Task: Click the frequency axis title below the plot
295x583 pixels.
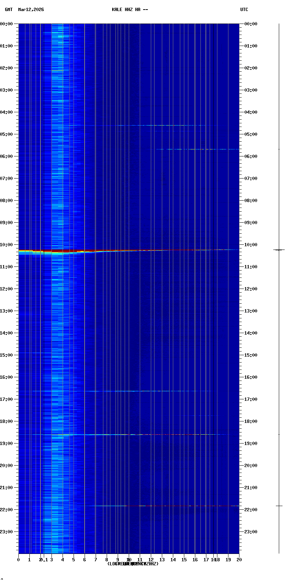Action: tap(133, 564)
